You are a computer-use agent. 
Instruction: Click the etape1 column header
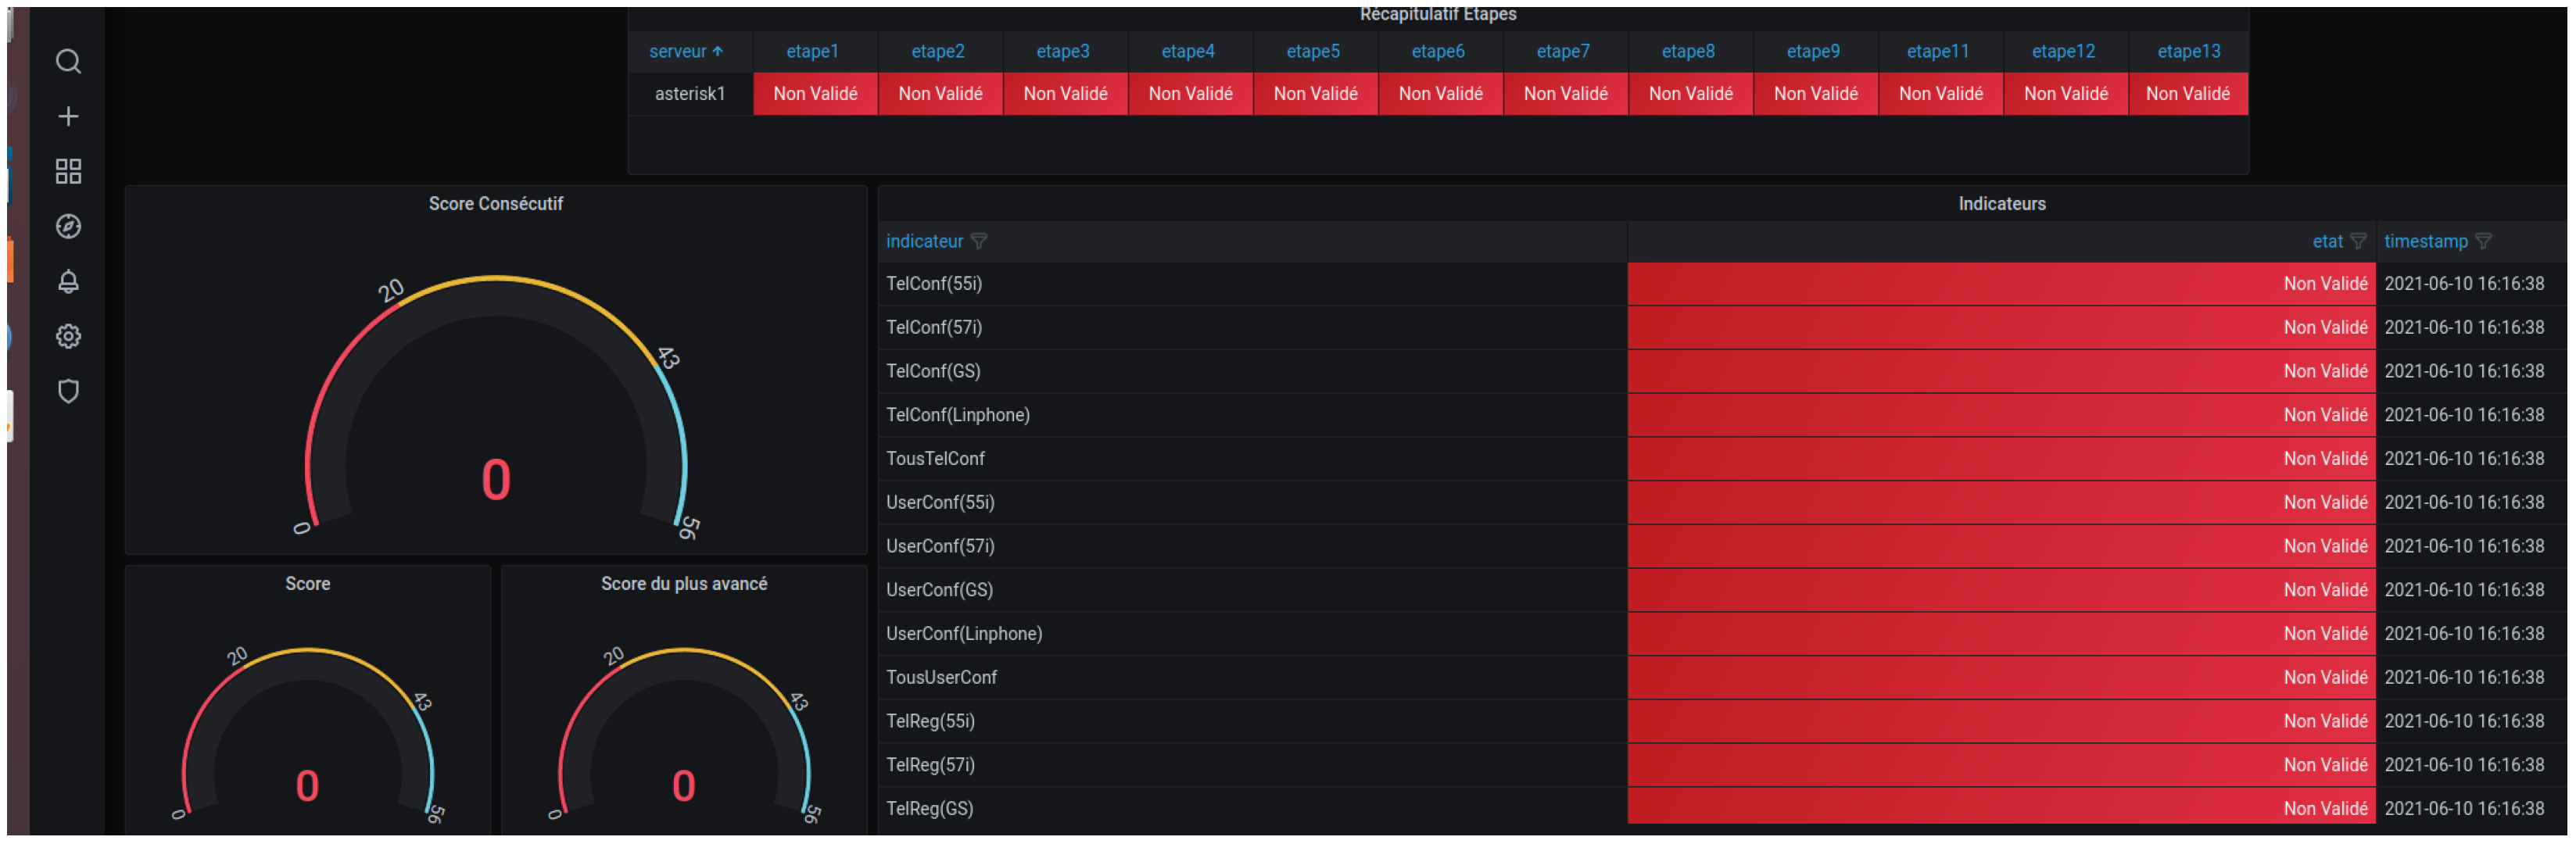(x=812, y=52)
